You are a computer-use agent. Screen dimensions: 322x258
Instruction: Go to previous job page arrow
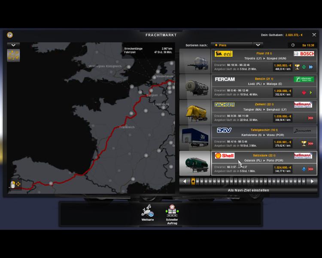click(185, 181)
